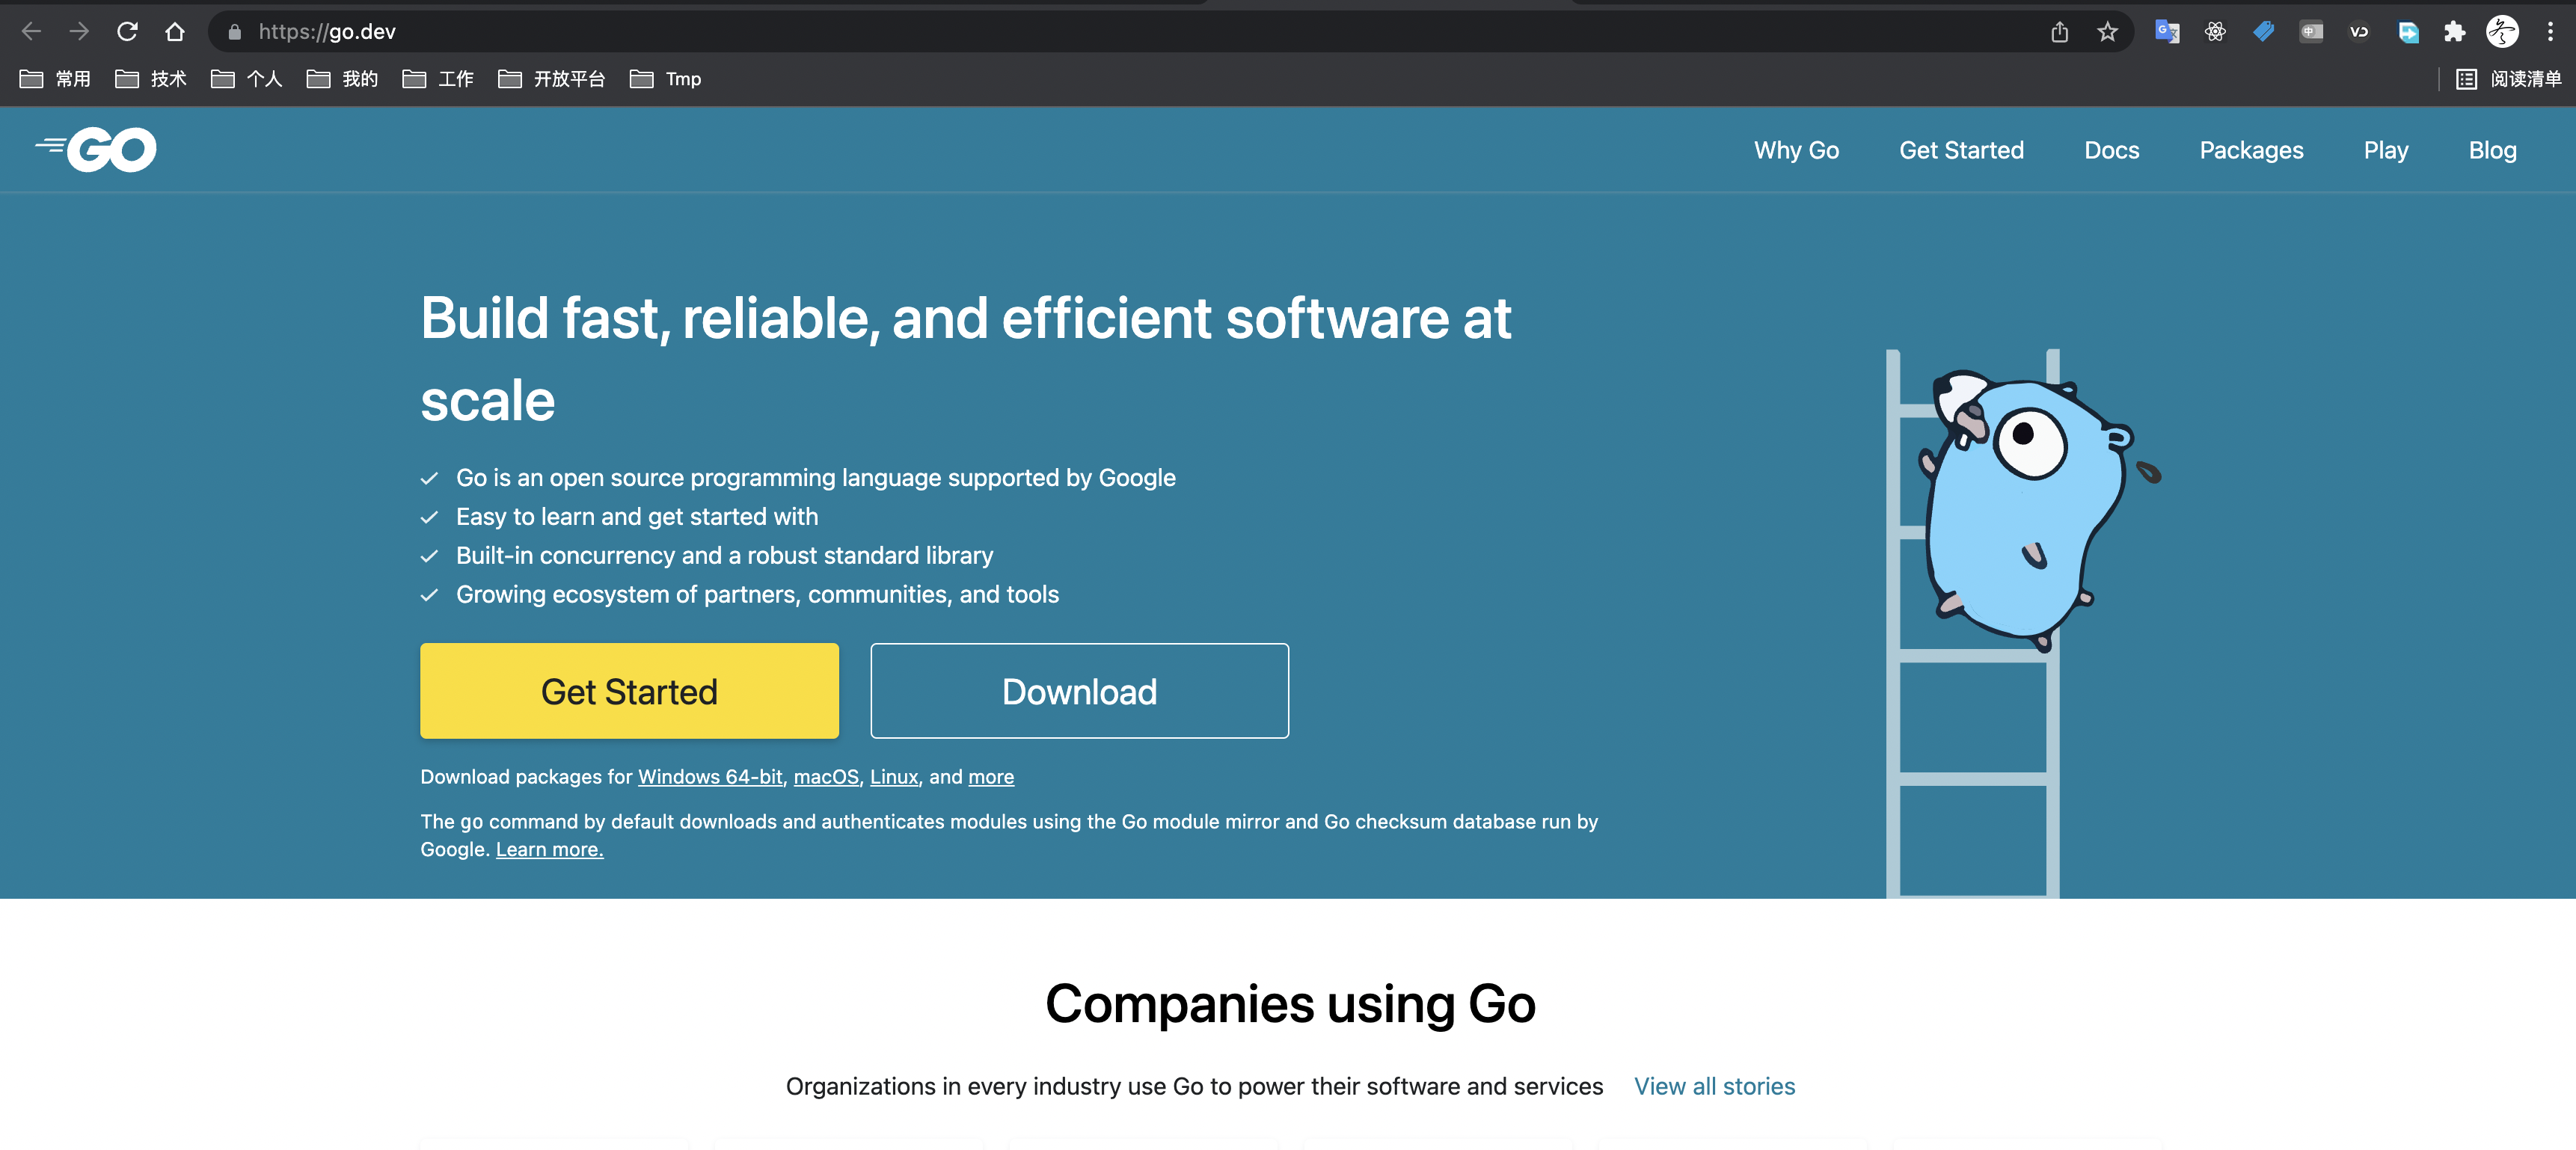Open React Developer Tools extension icon

pos(2215,32)
